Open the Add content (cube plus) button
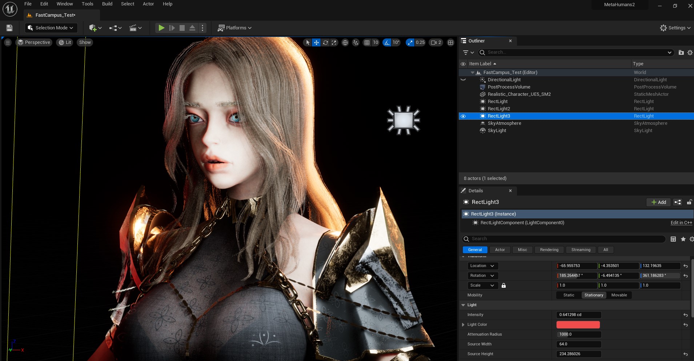This screenshot has height=361, width=694. point(95,28)
